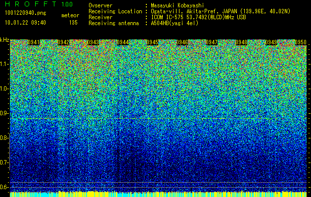Click the 0949 time marker
The image size is (311, 197).
[271, 42]
